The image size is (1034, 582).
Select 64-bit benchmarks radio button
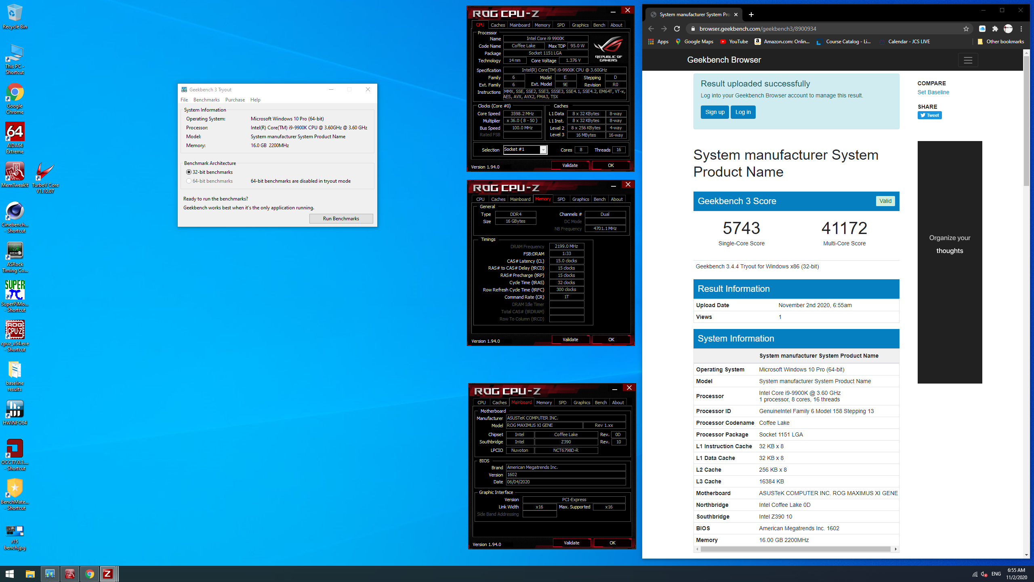(189, 181)
